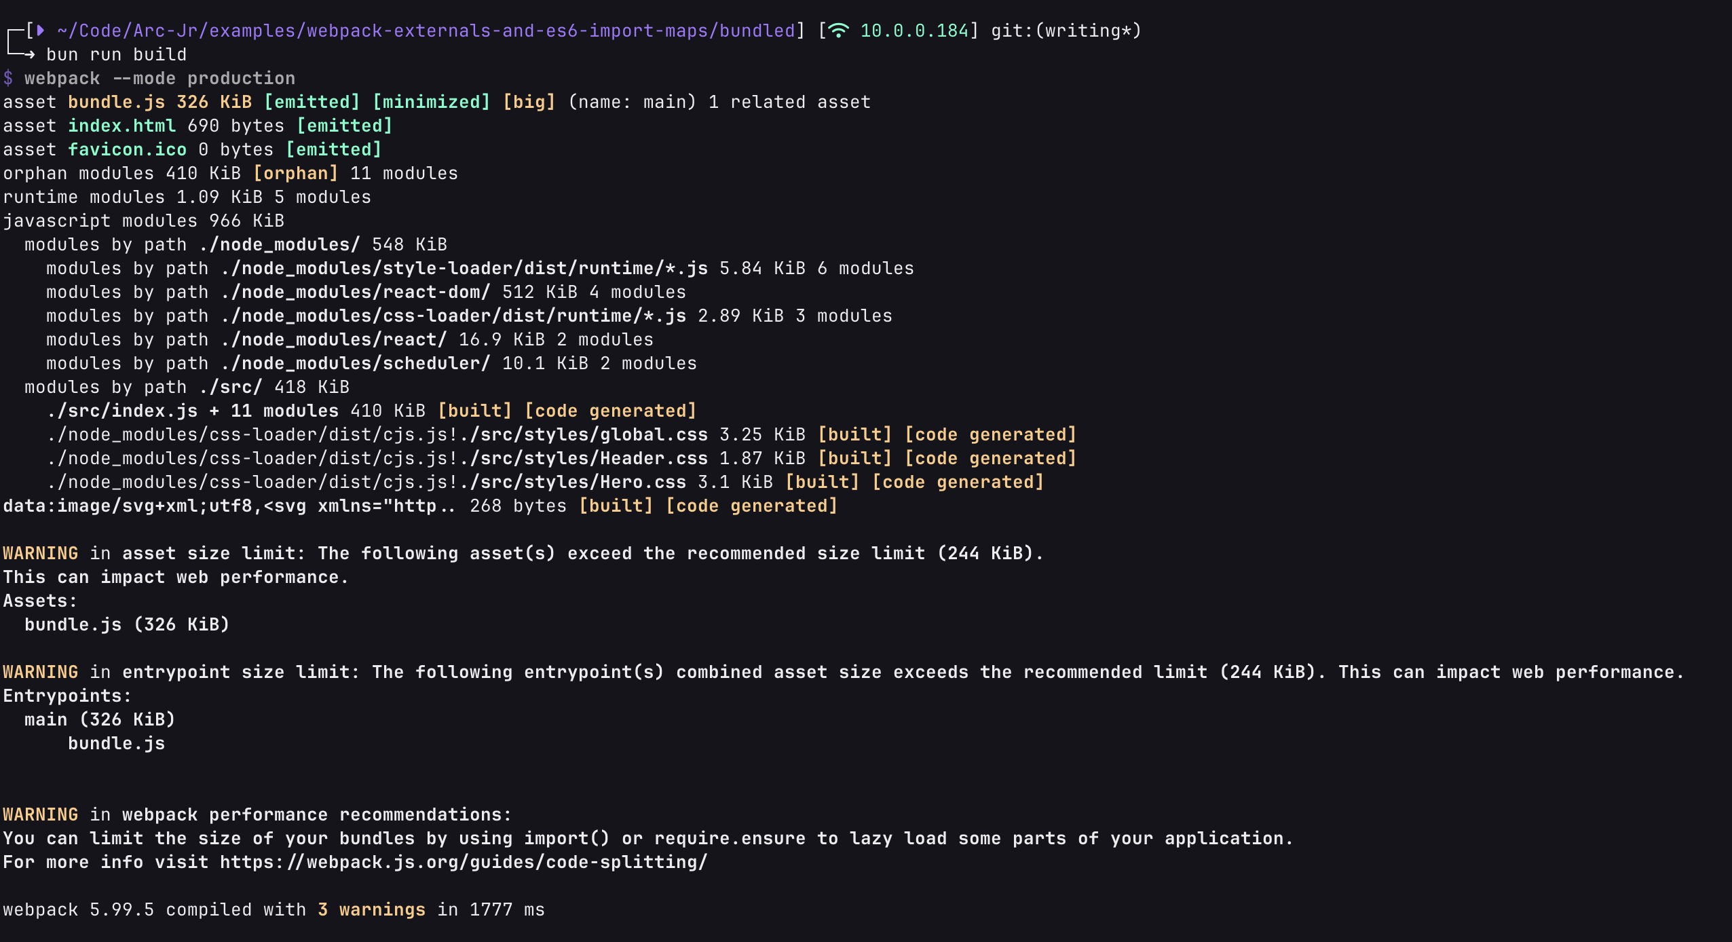This screenshot has width=1732, height=942.
Task: Click the ./src/index.js module path
Action: pyautogui.click(x=122, y=411)
